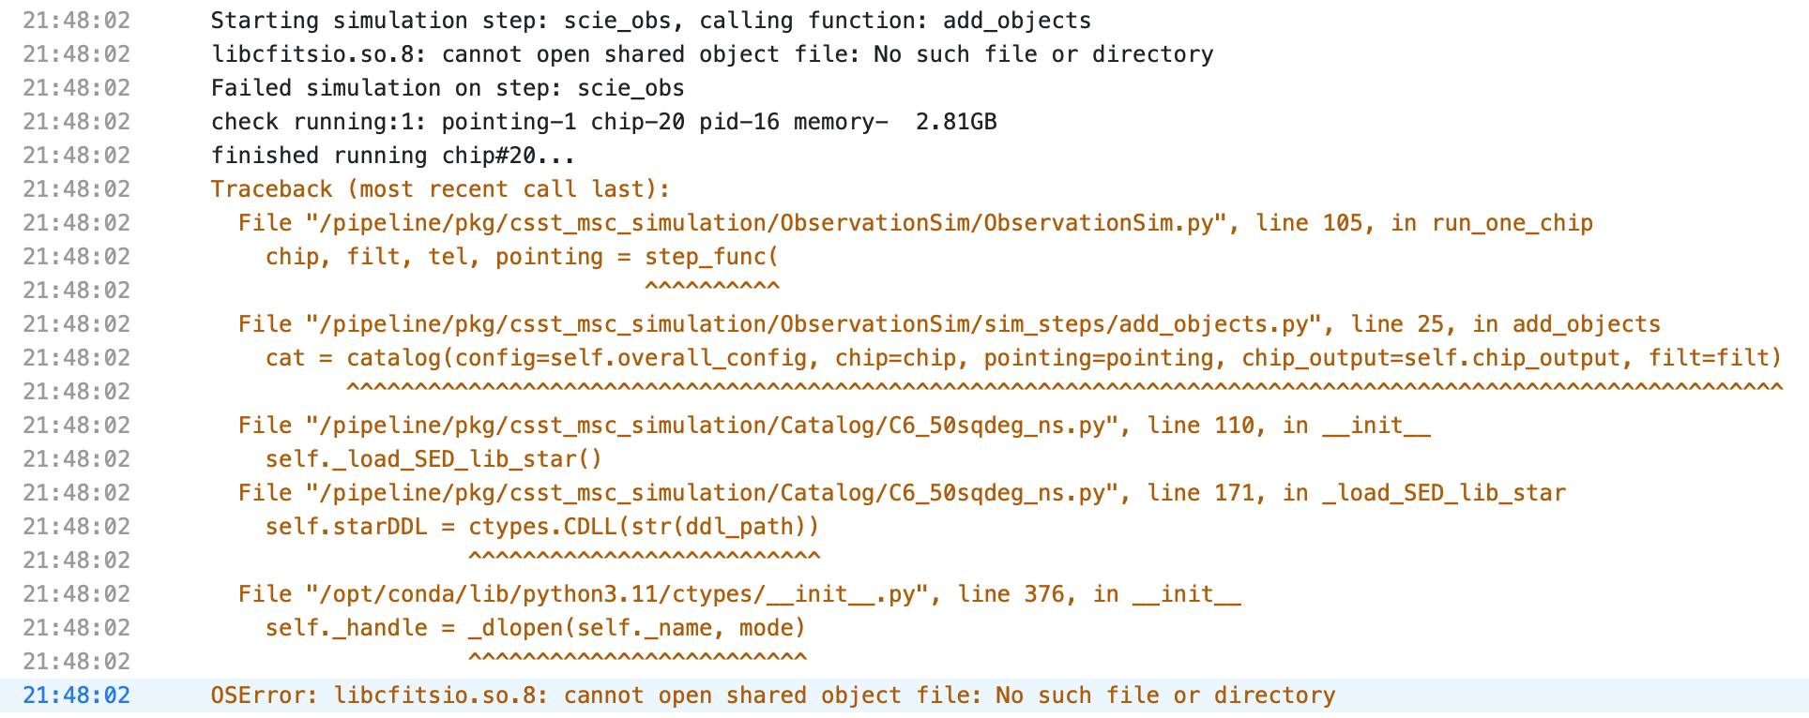Select the "finished running chip#20..." log line
Image resolution: width=1809 pixels, height=718 pixels.
392,156
